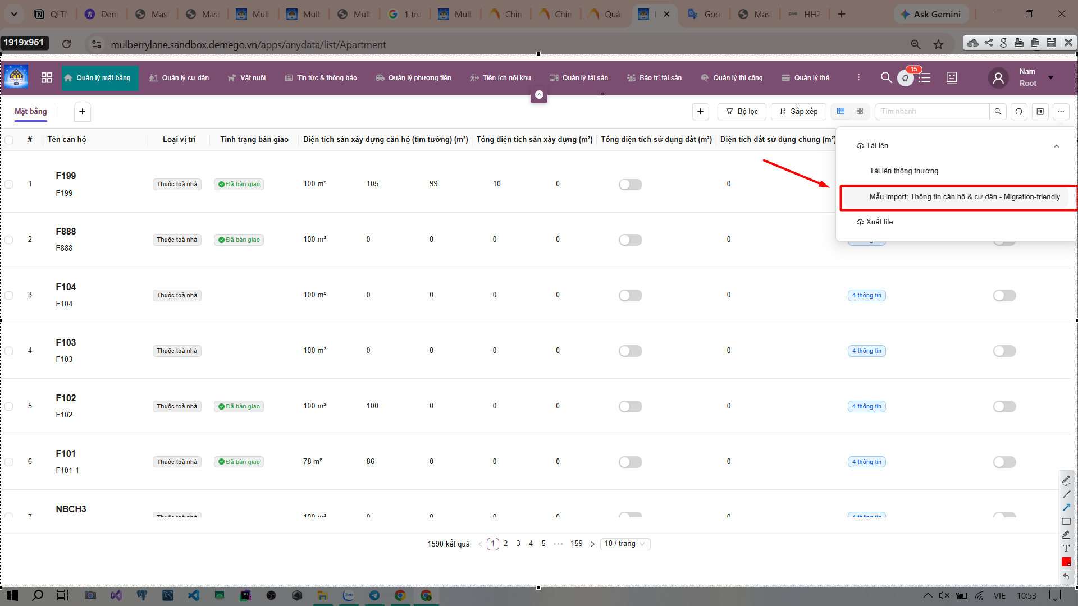
Task: Click the quick search magnifier button
Action: click(998, 111)
